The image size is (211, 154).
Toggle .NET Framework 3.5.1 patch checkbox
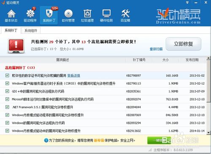click(7, 107)
